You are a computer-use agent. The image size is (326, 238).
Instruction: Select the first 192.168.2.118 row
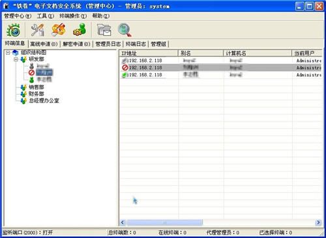(220, 61)
